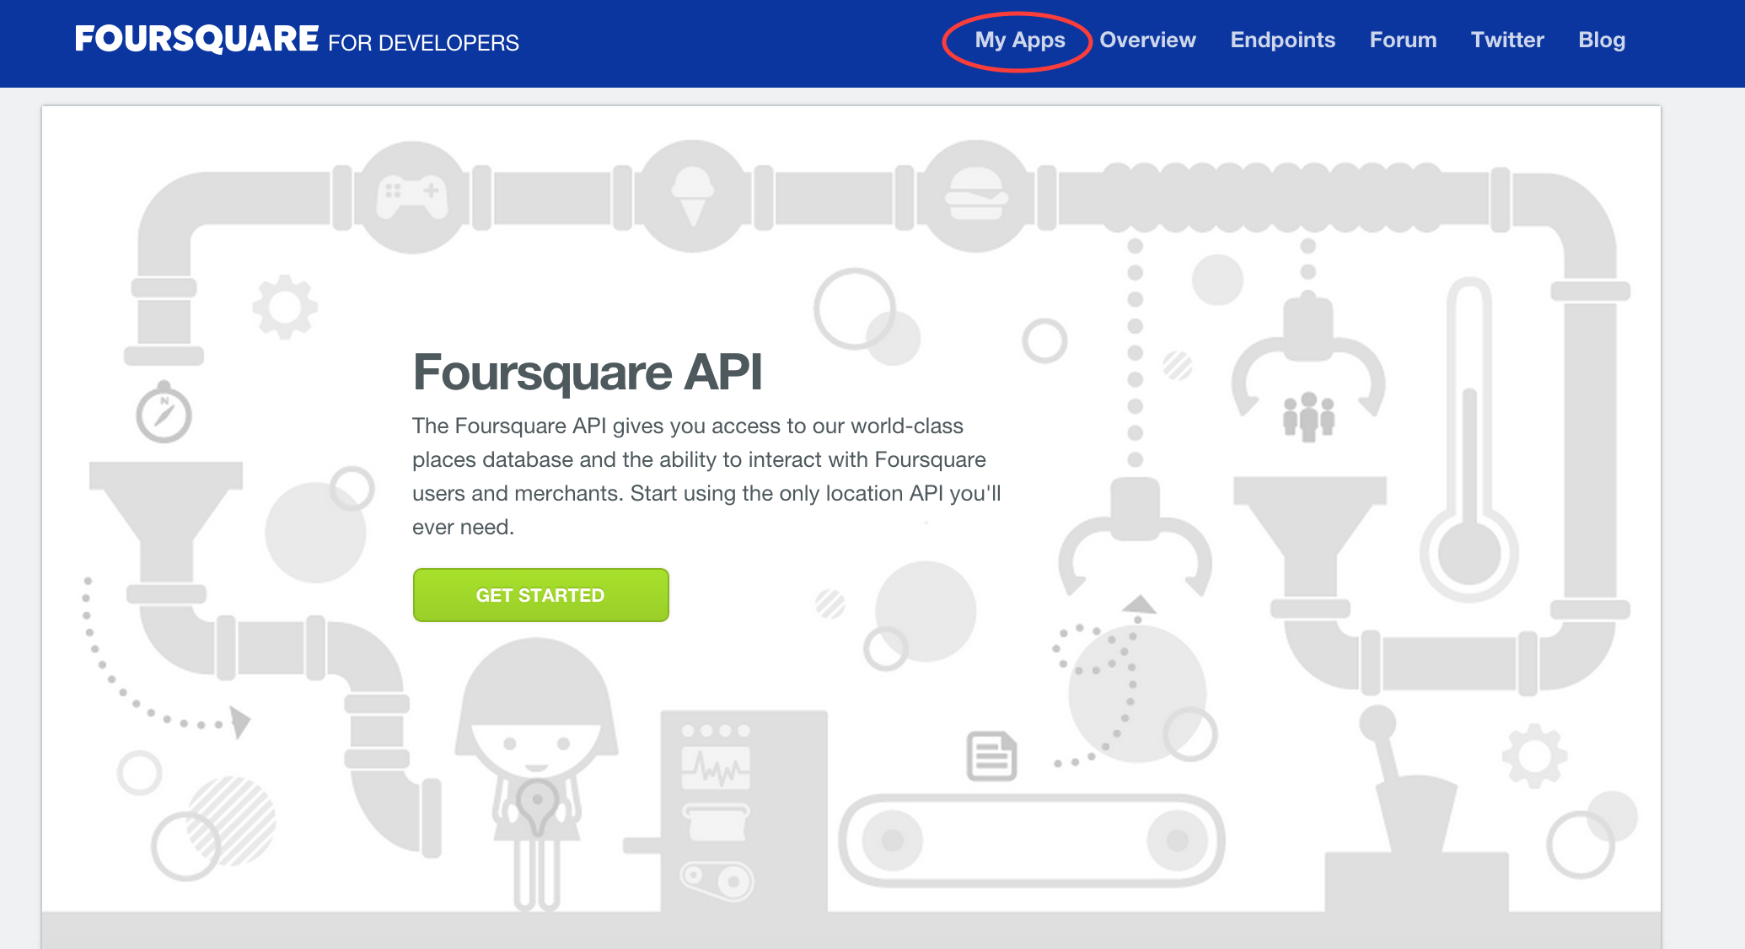Click the Foursquare for Developers logo
This screenshot has width=1745, height=949.
pos(297,40)
